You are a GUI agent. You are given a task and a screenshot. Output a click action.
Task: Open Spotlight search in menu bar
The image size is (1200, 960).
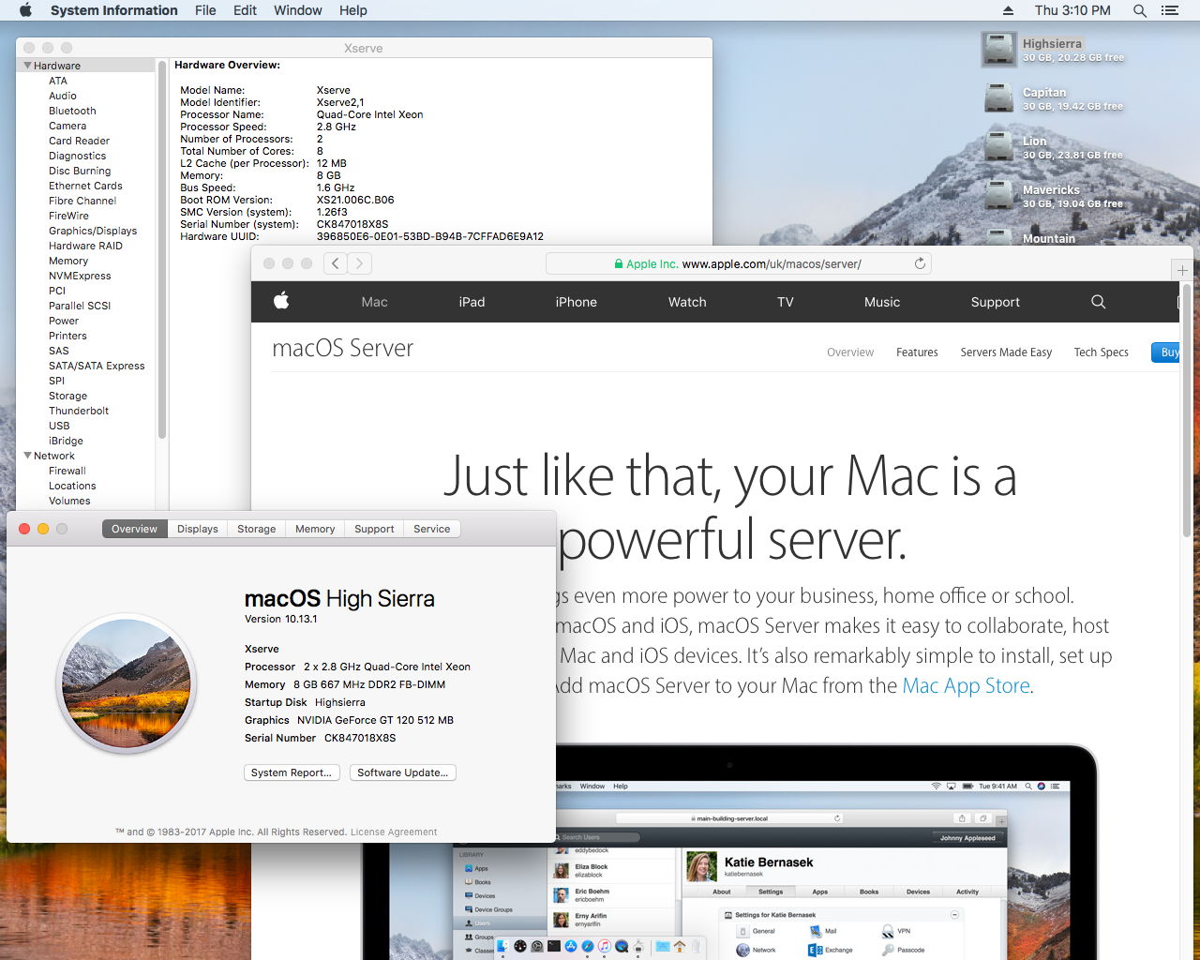[1140, 10]
